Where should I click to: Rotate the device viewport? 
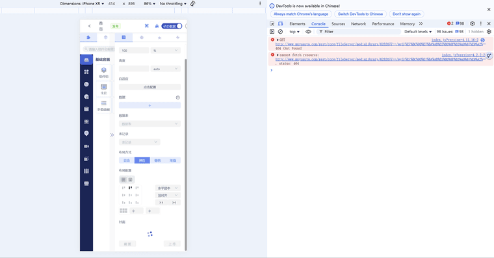point(192,3)
